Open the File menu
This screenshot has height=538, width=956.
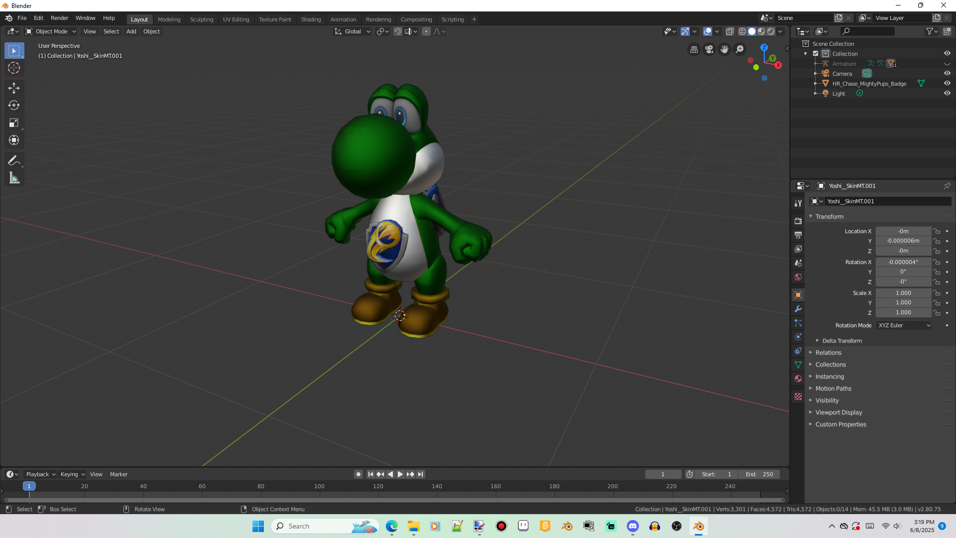pyautogui.click(x=22, y=18)
